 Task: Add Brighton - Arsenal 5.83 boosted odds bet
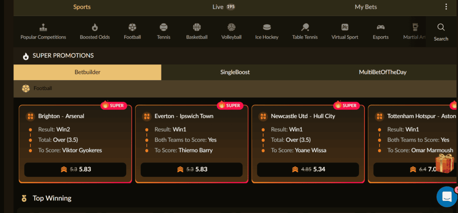click(75, 170)
